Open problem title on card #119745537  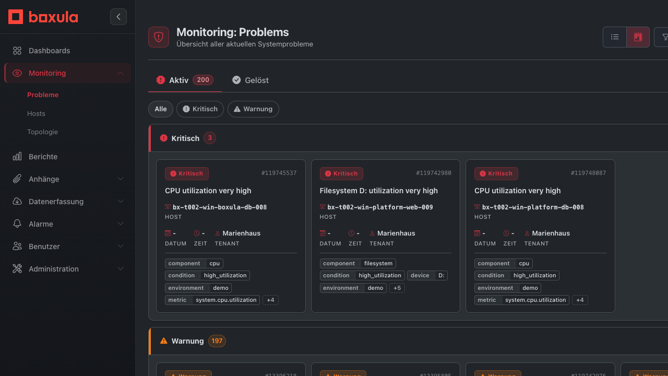[x=208, y=191]
